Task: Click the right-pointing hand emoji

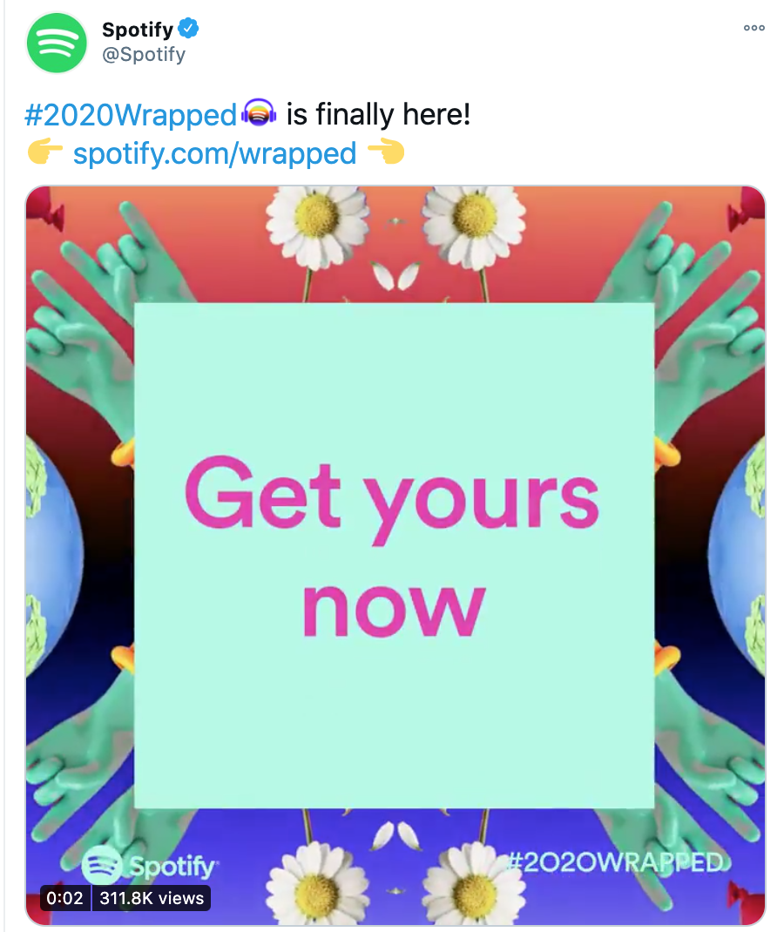Action: click(45, 152)
